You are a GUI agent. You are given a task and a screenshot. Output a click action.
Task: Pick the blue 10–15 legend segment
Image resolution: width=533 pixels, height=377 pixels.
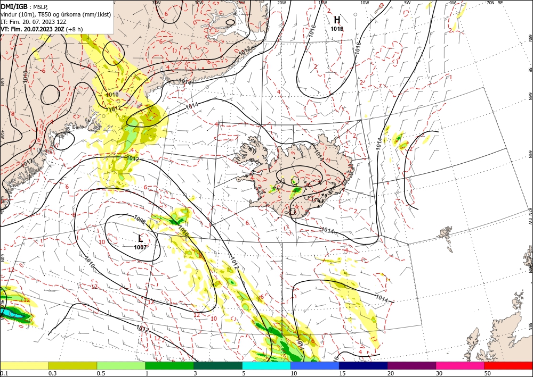(x=315, y=365)
